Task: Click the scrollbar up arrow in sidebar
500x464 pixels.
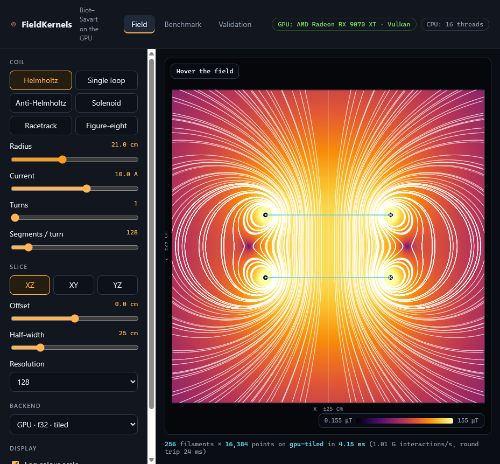Action: (x=151, y=53)
